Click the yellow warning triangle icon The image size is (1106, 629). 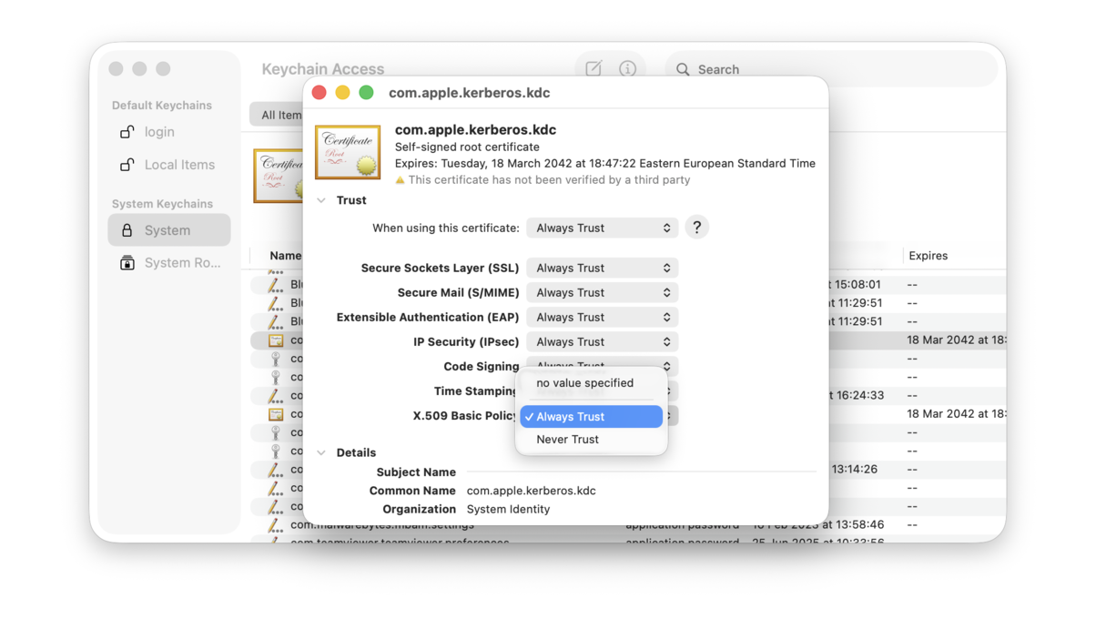click(x=400, y=180)
